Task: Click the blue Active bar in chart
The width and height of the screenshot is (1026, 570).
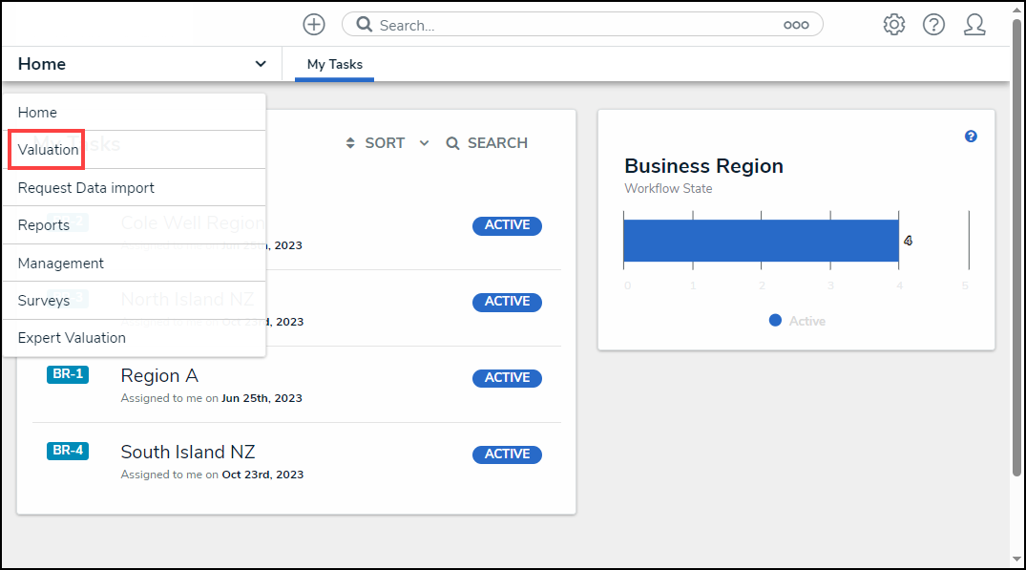Action: 761,241
